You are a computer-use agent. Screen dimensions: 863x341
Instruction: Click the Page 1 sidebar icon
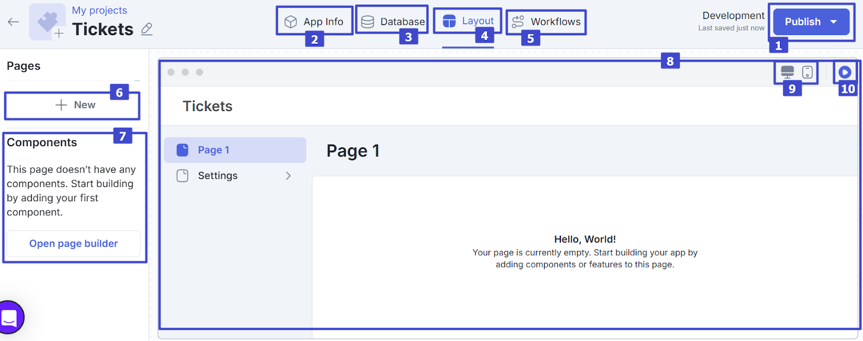(x=183, y=150)
